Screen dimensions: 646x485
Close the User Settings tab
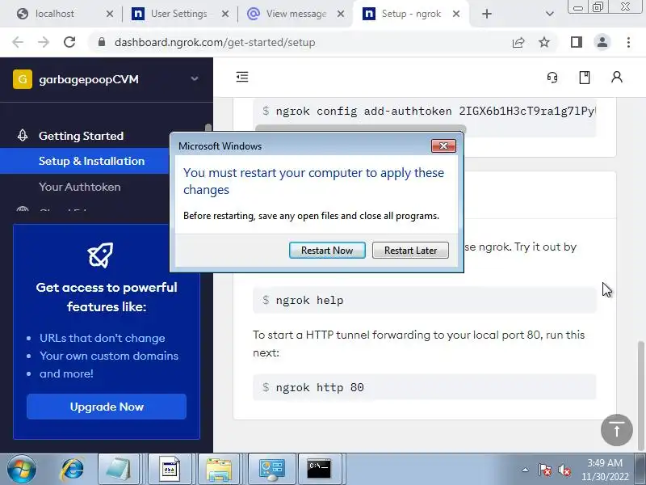225,14
